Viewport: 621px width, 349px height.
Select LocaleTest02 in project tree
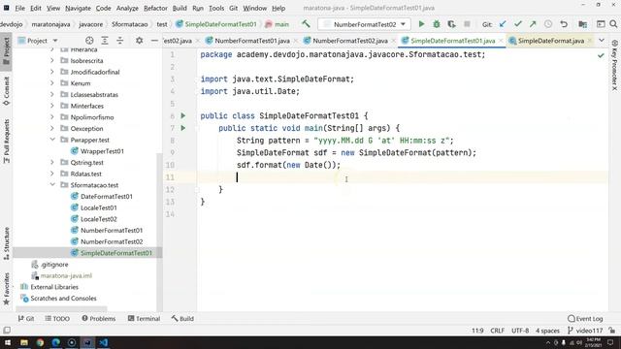(99, 219)
